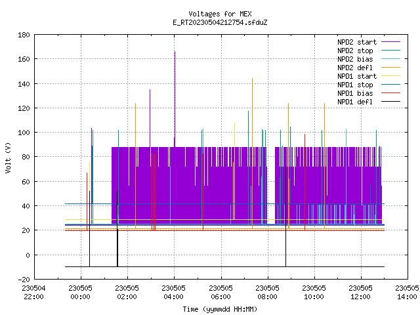Screen dimensions: 420x315
Task: Click the 80 tick on the voltage axis
Action: click(x=26, y=157)
